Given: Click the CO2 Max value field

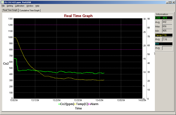Looking at the screenshot, I should coord(167,26).
